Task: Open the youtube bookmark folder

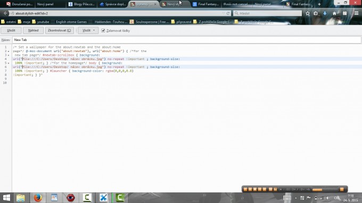Action: click(x=40, y=22)
